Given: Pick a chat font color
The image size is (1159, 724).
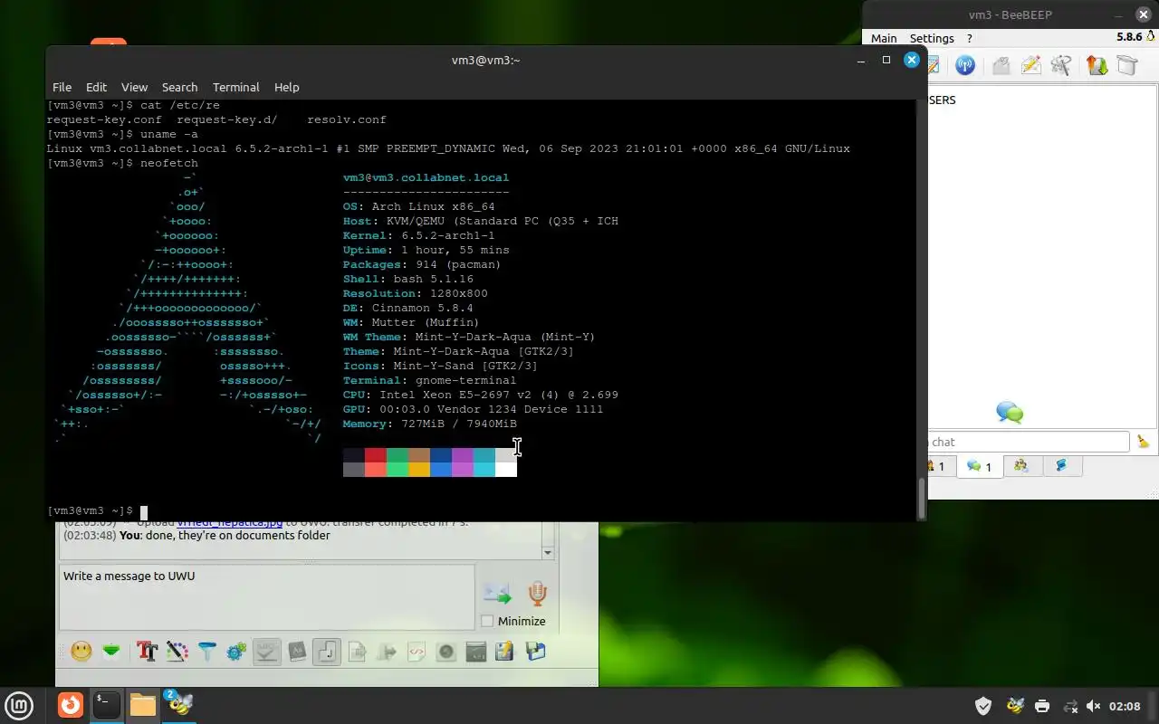Looking at the screenshot, I should click(177, 652).
